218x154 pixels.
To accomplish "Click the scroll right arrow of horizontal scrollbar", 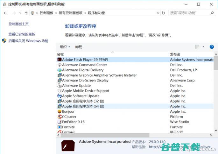I will click(211, 135).
